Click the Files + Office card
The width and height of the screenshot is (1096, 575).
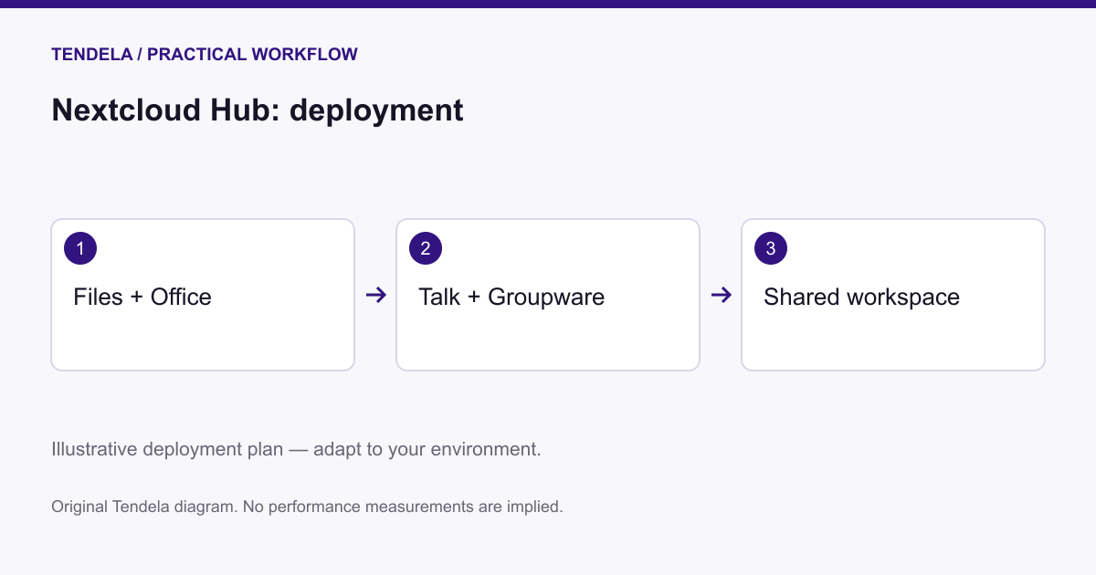[x=203, y=295]
